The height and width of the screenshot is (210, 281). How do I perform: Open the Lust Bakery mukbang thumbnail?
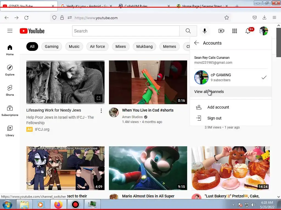click(x=231, y=168)
